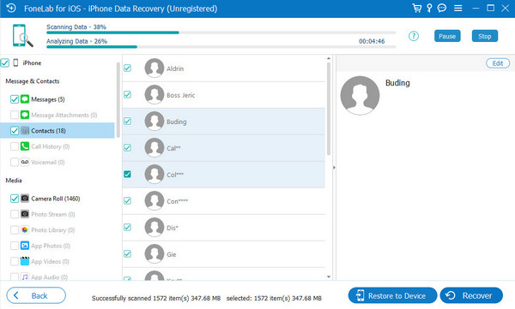The image size is (515, 309).
Task: Click the App Audio music note icon
Action: (25, 276)
